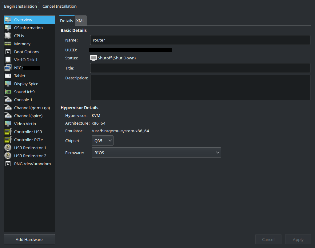Select the Tablet entry
This screenshot has width=315, height=248.
(x=29, y=76)
